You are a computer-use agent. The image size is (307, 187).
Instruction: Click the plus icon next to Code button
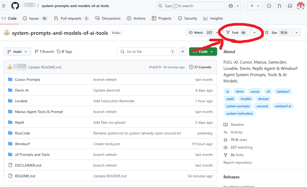pyautogui.click(x=183, y=52)
